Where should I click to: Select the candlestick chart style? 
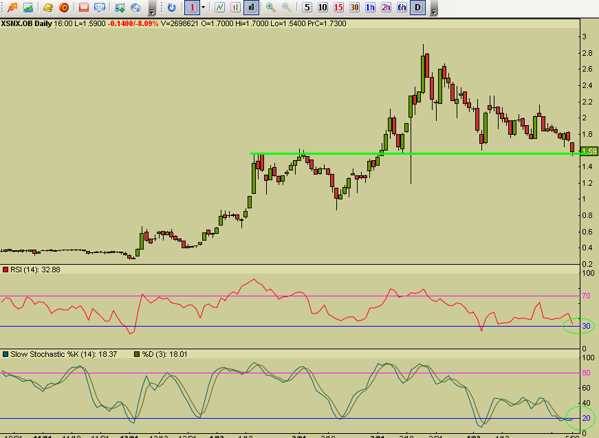coord(252,8)
